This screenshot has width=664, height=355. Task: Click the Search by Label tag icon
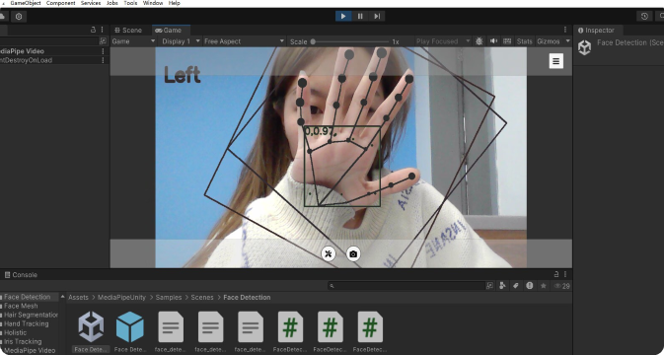coord(516,286)
